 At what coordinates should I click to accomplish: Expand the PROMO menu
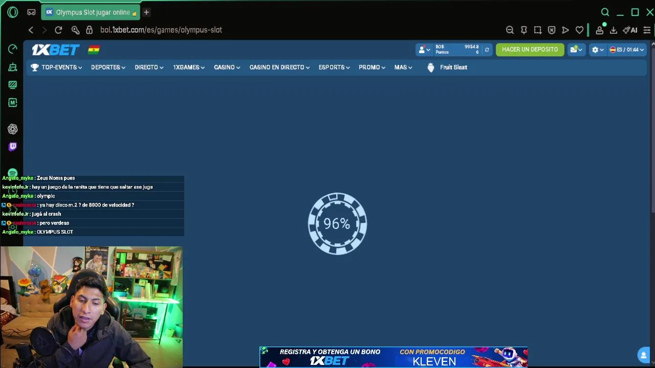[x=372, y=67]
